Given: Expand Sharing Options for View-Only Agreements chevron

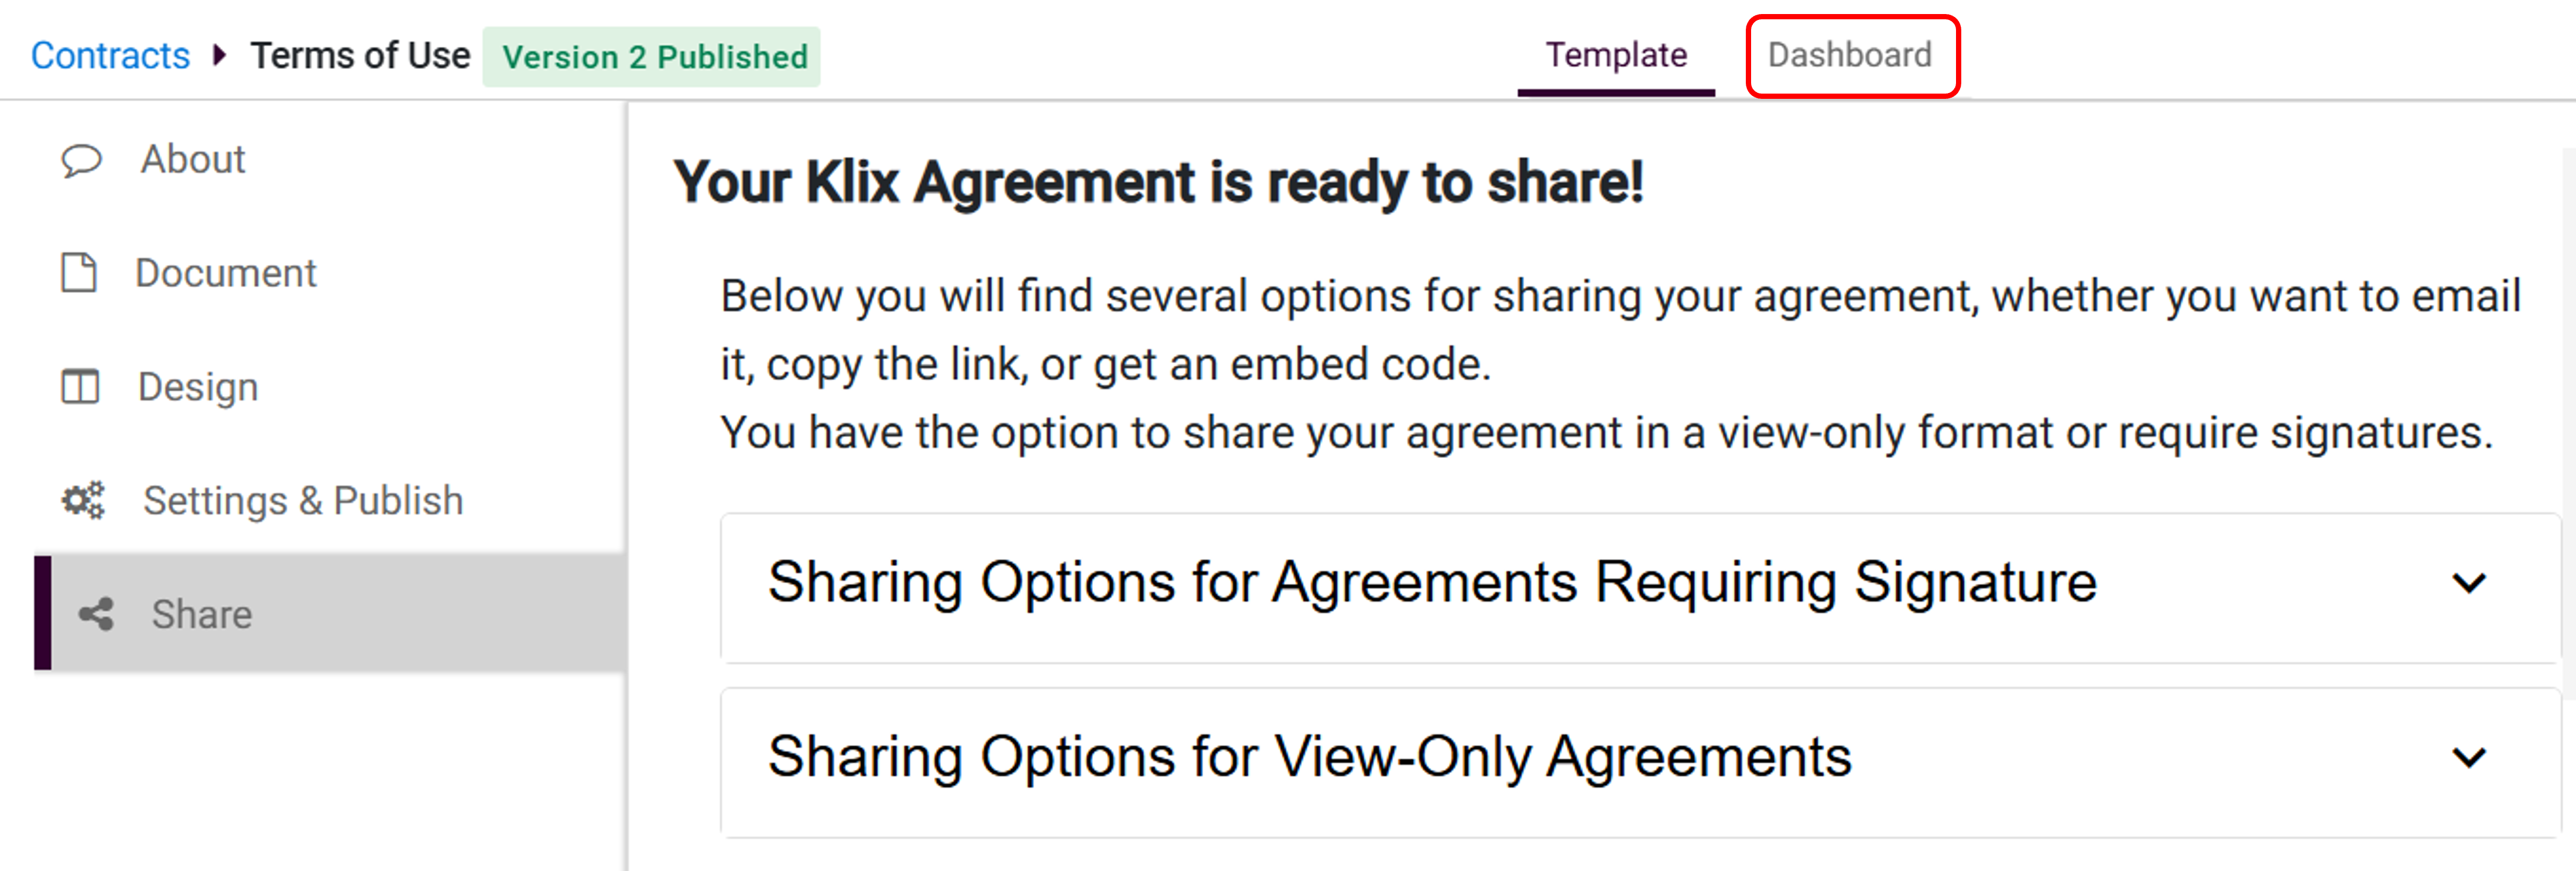Looking at the screenshot, I should [2468, 758].
